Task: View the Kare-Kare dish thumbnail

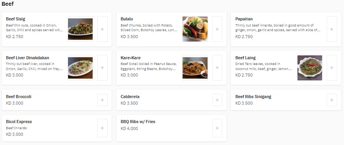Action: coord(195,68)
